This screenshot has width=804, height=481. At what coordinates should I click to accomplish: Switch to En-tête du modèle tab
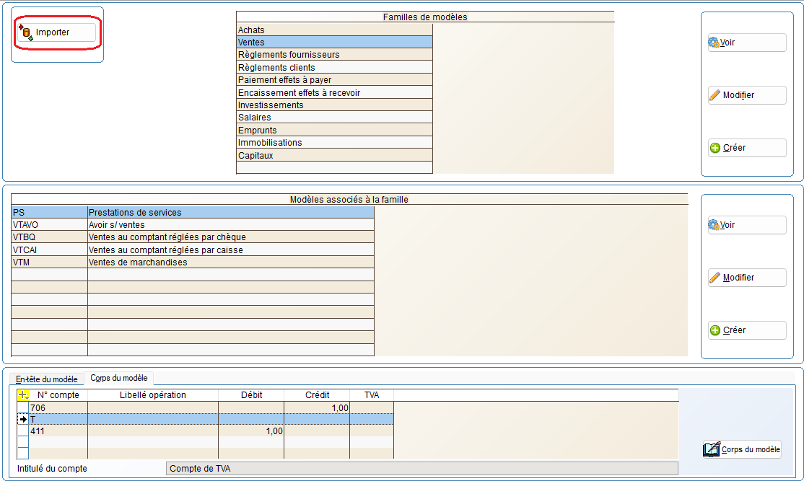[x=47, y=379]
